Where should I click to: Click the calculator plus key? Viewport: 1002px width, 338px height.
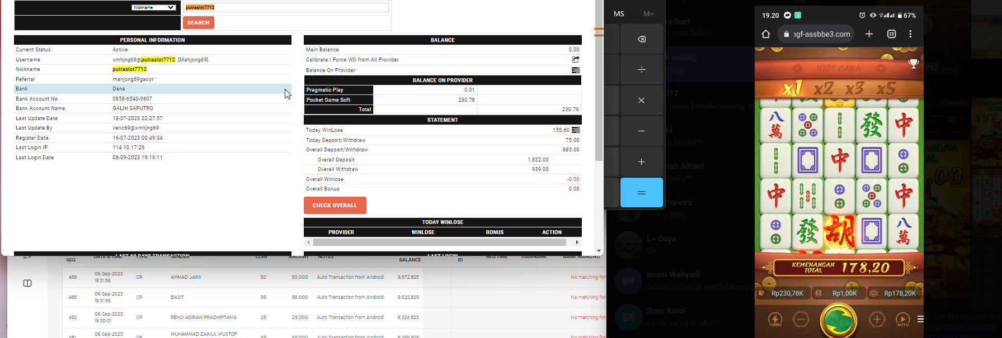pyautogui.click(x=642, y=161)
